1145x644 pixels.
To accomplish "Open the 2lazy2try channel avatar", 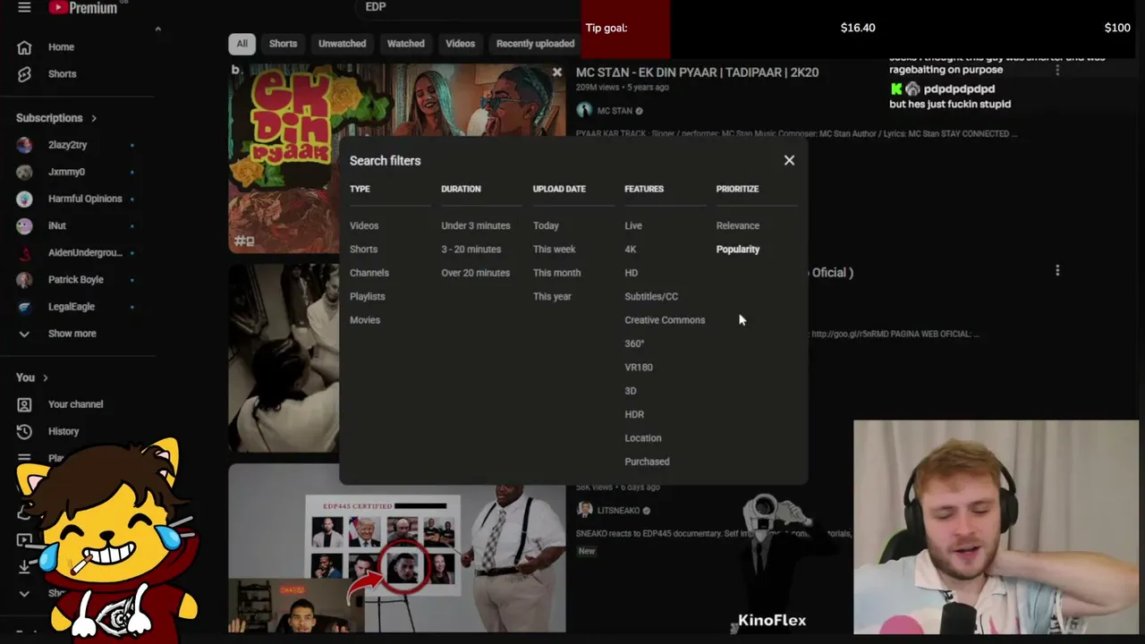I will (x=24, y=145).
